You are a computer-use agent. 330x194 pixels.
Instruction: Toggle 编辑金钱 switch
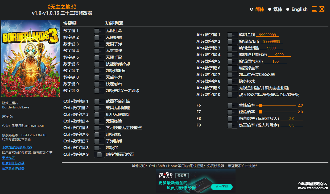[x=232, y=35]
